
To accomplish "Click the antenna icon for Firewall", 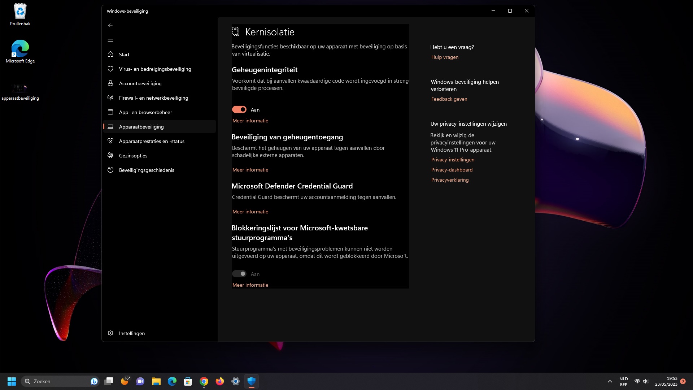I will [110, 97].
